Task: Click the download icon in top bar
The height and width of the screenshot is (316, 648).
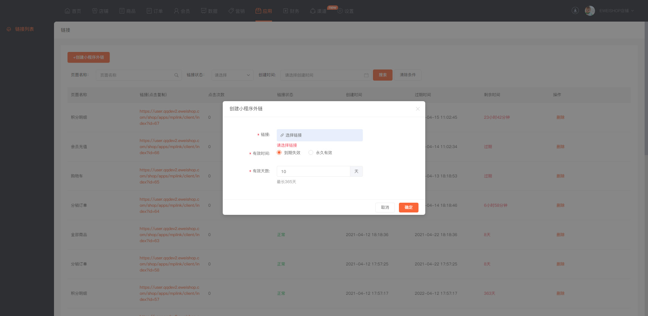Action: [x=575, y=10]
